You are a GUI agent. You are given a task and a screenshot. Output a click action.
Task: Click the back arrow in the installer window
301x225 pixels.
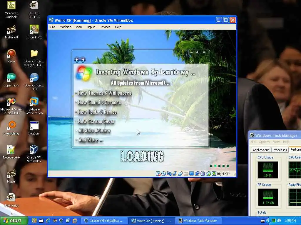(77, 60)
